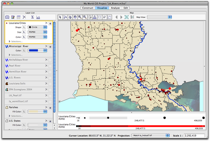Click the remove layer X toolbar icon
This screenshot has width=210, height=141.
tap(24, 17)
